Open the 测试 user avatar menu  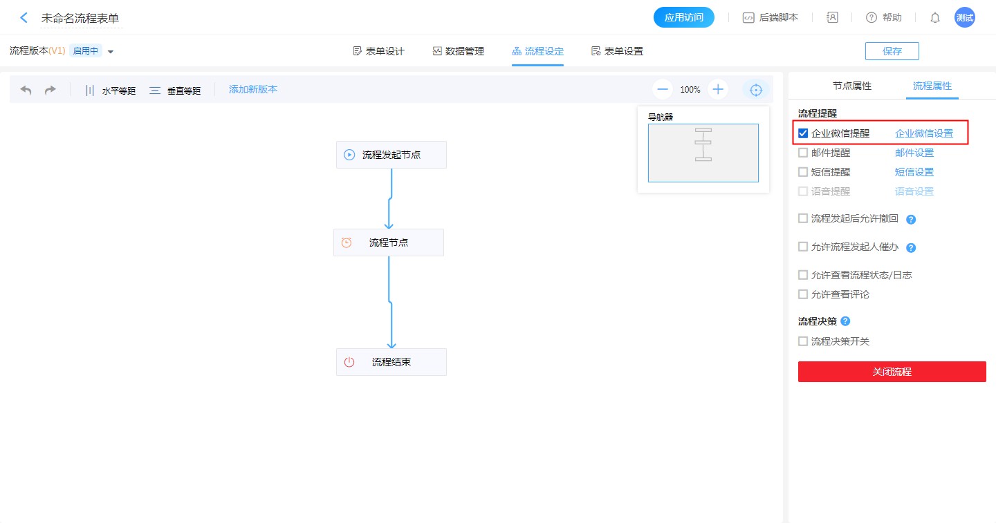coord(965,18)
